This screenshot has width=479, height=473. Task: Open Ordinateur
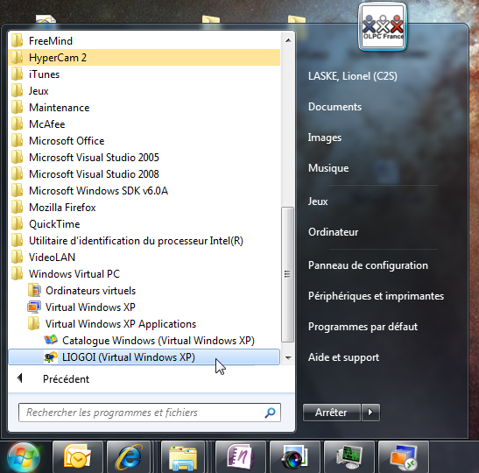click(333, 232)
